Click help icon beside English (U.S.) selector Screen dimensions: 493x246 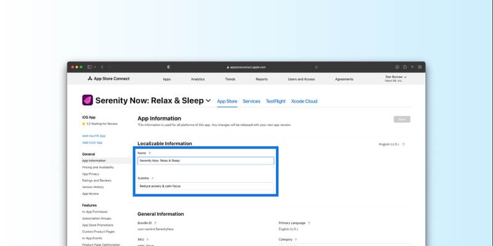click(x=404, y=145)
